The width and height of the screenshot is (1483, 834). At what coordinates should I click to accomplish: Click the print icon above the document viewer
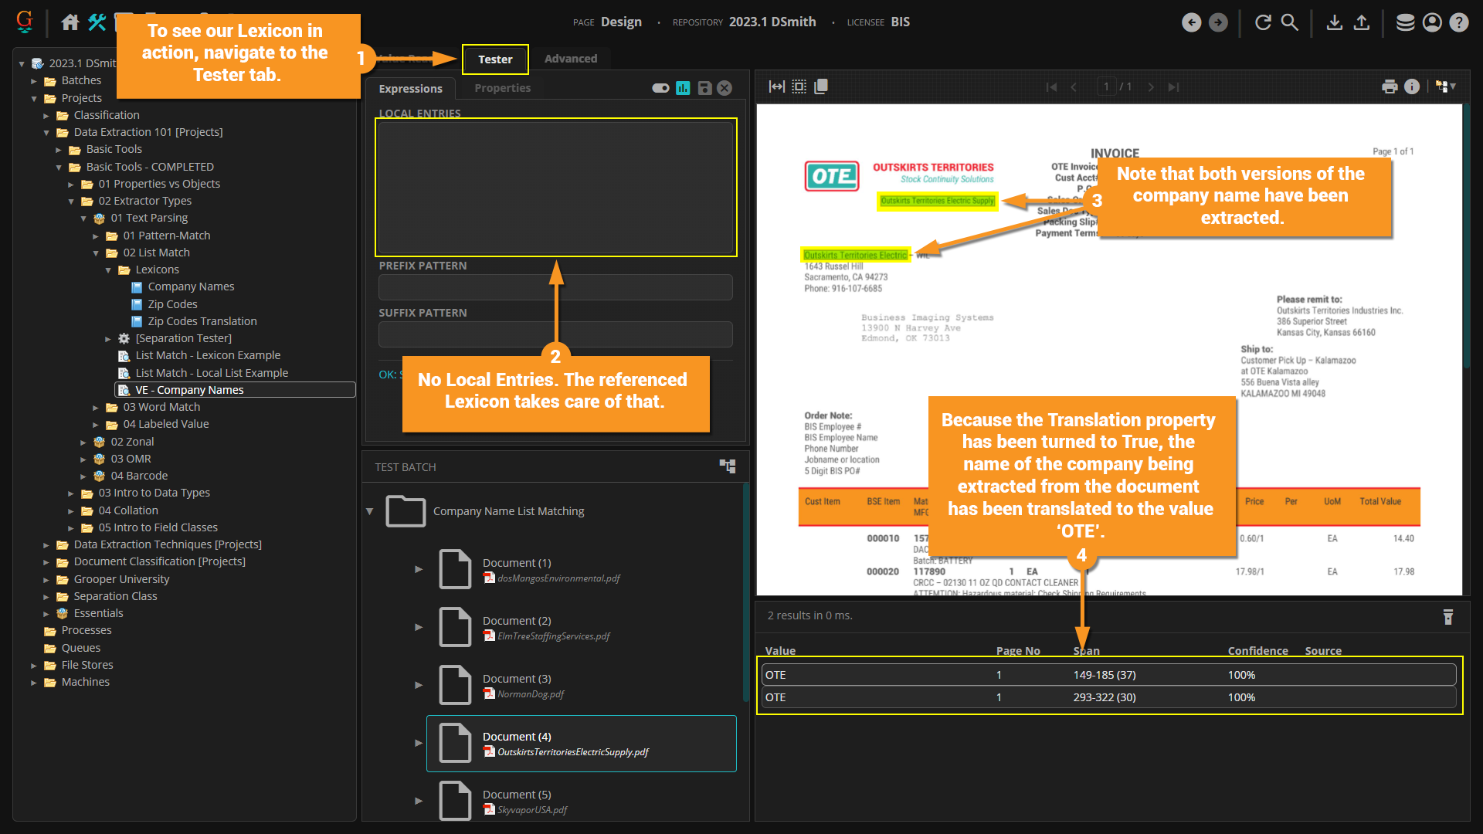(1390, 86)
